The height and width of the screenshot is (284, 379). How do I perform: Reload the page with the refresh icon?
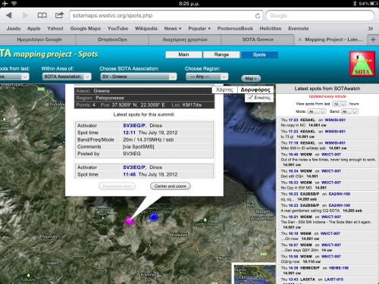point(258,16)
